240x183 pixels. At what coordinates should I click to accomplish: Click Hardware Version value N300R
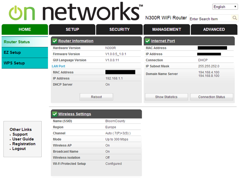[x=111, y=48]
